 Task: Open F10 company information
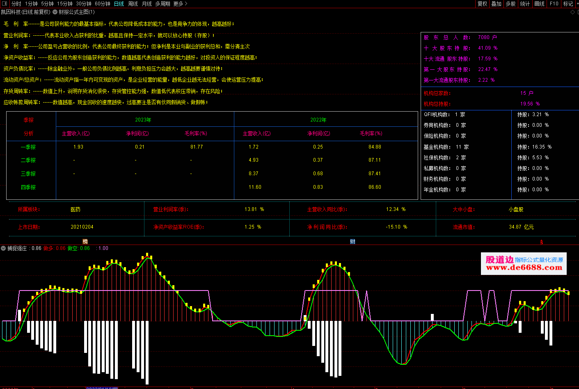(x=554, y=4)
